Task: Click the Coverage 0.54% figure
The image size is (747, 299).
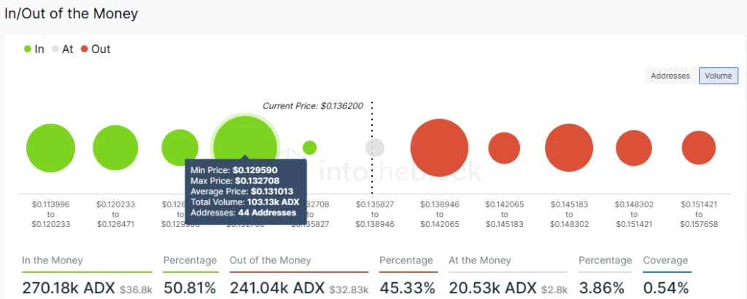Action: click(666, 288)
